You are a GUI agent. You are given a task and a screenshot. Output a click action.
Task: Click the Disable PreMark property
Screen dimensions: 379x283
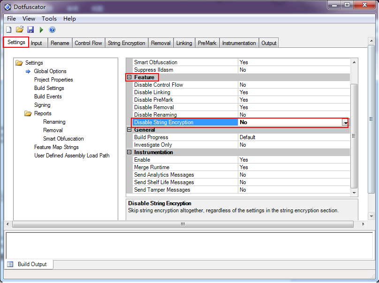[x=241, y=100]
